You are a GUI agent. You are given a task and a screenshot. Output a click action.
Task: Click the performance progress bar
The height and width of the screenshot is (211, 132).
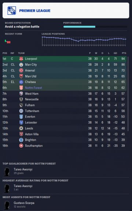tap(95, 26)
